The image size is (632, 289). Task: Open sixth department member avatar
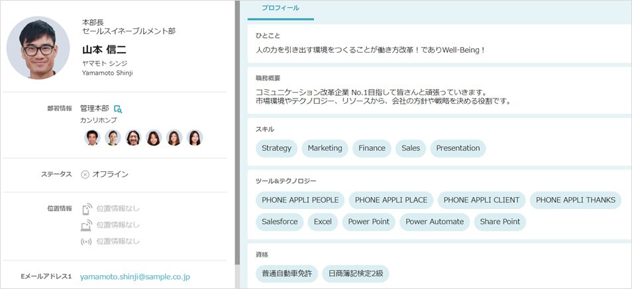(x=195, y=138)
